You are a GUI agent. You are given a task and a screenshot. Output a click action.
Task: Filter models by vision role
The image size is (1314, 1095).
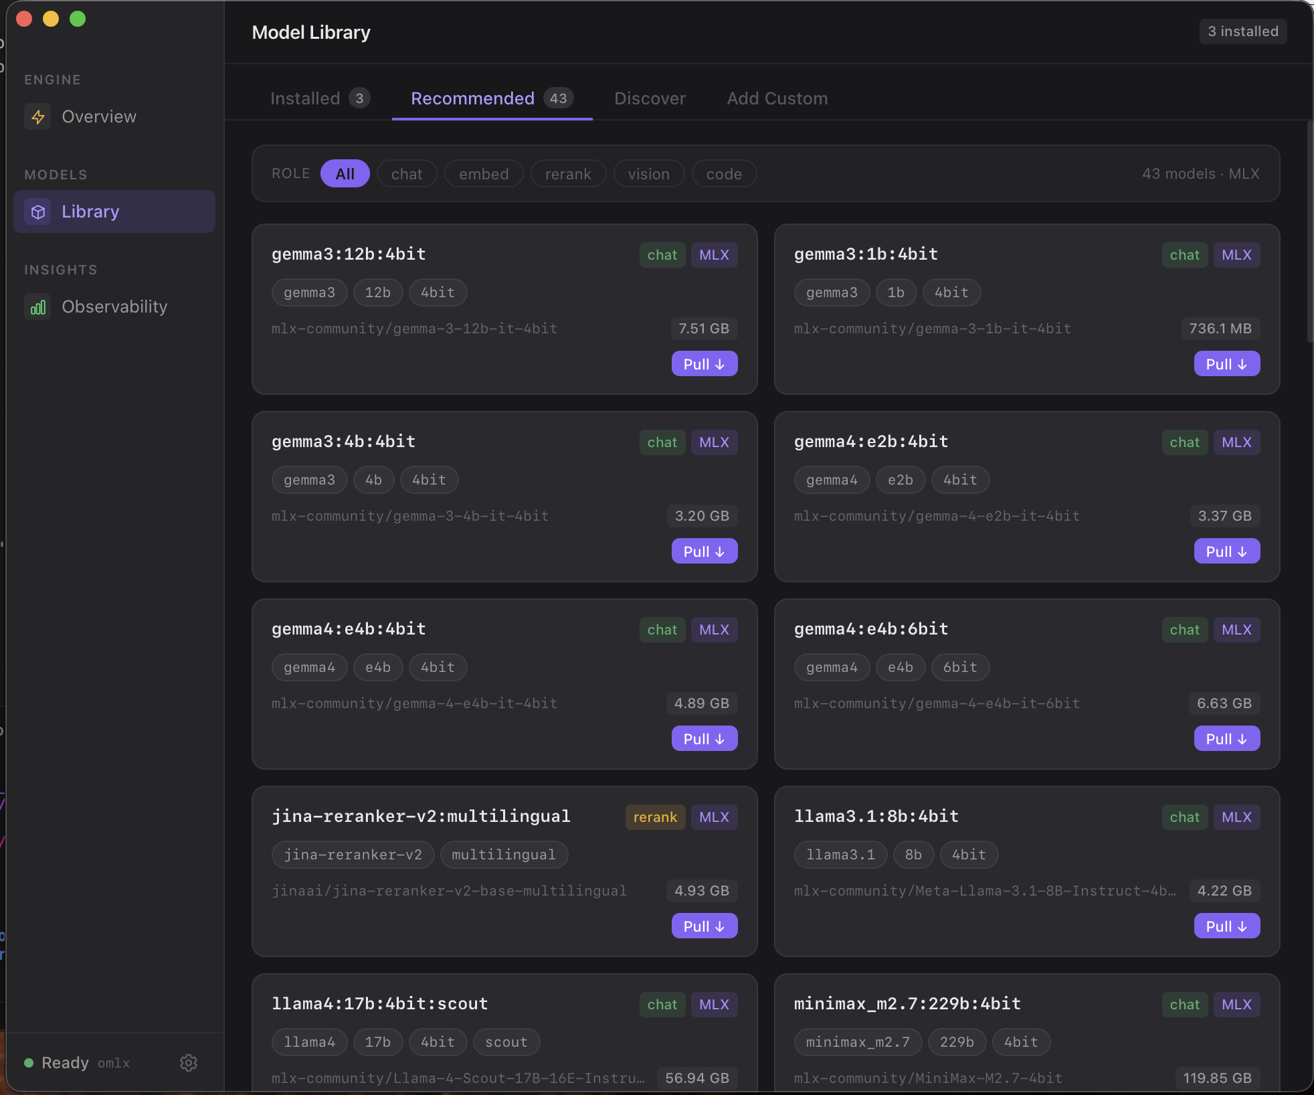tap(649, 174)
